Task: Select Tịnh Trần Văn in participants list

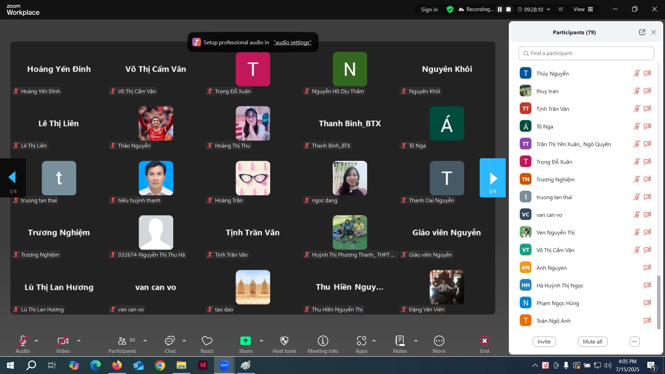Action: point(586,109)
